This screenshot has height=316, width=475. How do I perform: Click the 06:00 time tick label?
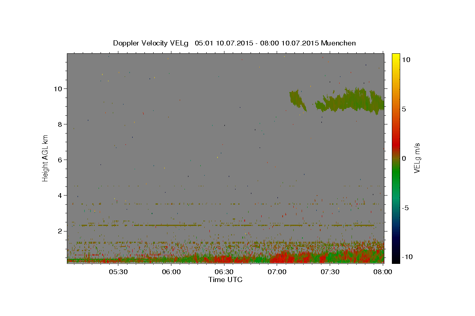pyautogui.click(x=171, y=272)
